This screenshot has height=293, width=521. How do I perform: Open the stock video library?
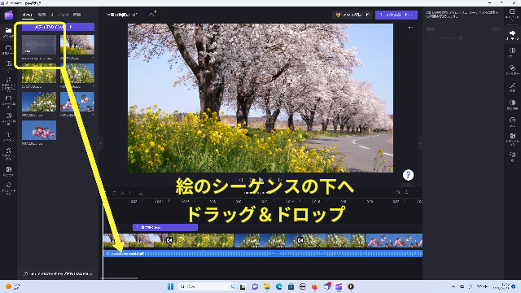point(8,101)
